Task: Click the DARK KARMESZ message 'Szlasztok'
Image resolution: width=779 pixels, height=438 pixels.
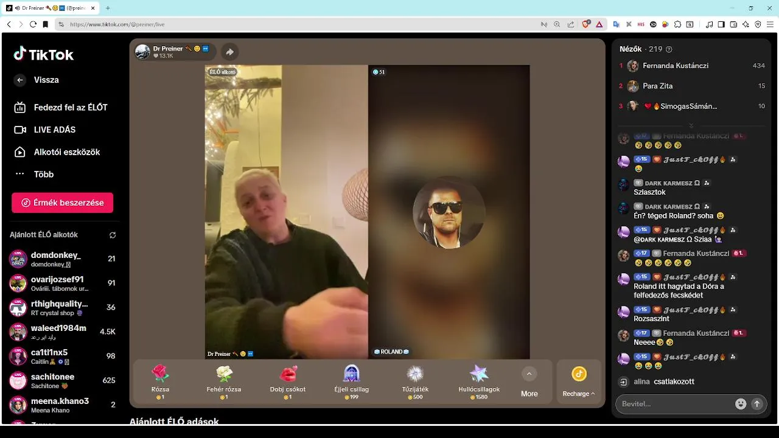Action: [649, 192]
